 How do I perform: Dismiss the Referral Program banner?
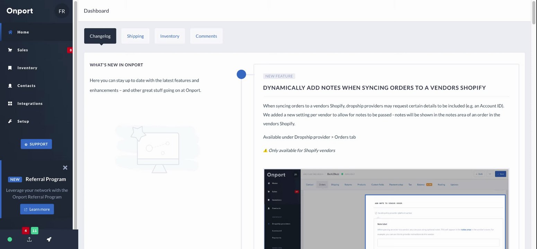[65, 167]
